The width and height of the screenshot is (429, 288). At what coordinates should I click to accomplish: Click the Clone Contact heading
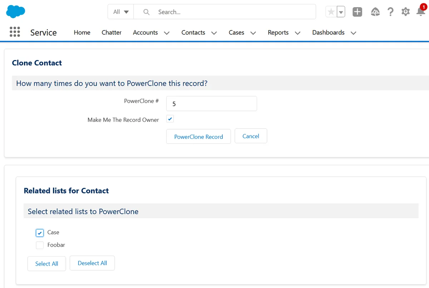(37, 63)
